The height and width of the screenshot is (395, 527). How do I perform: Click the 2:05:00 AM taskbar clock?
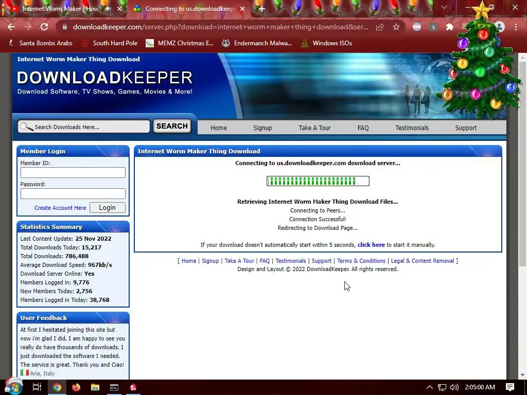[480, 387]
